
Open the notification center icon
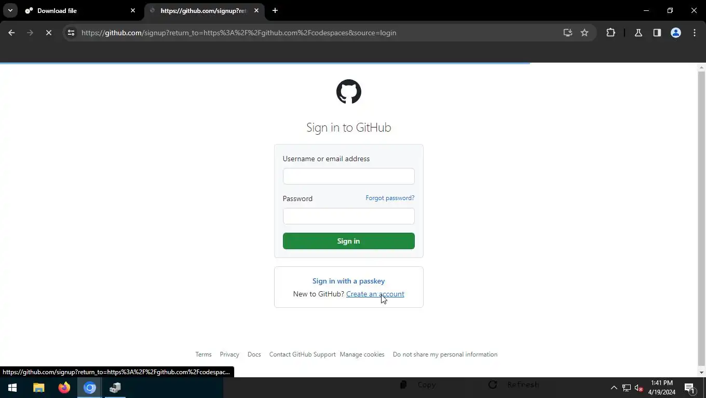[690, 388]
